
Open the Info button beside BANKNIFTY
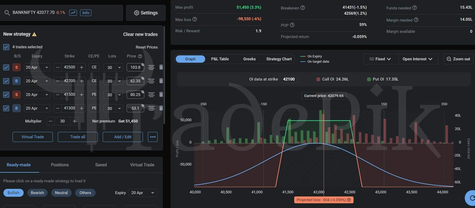(x=86, y=13)
